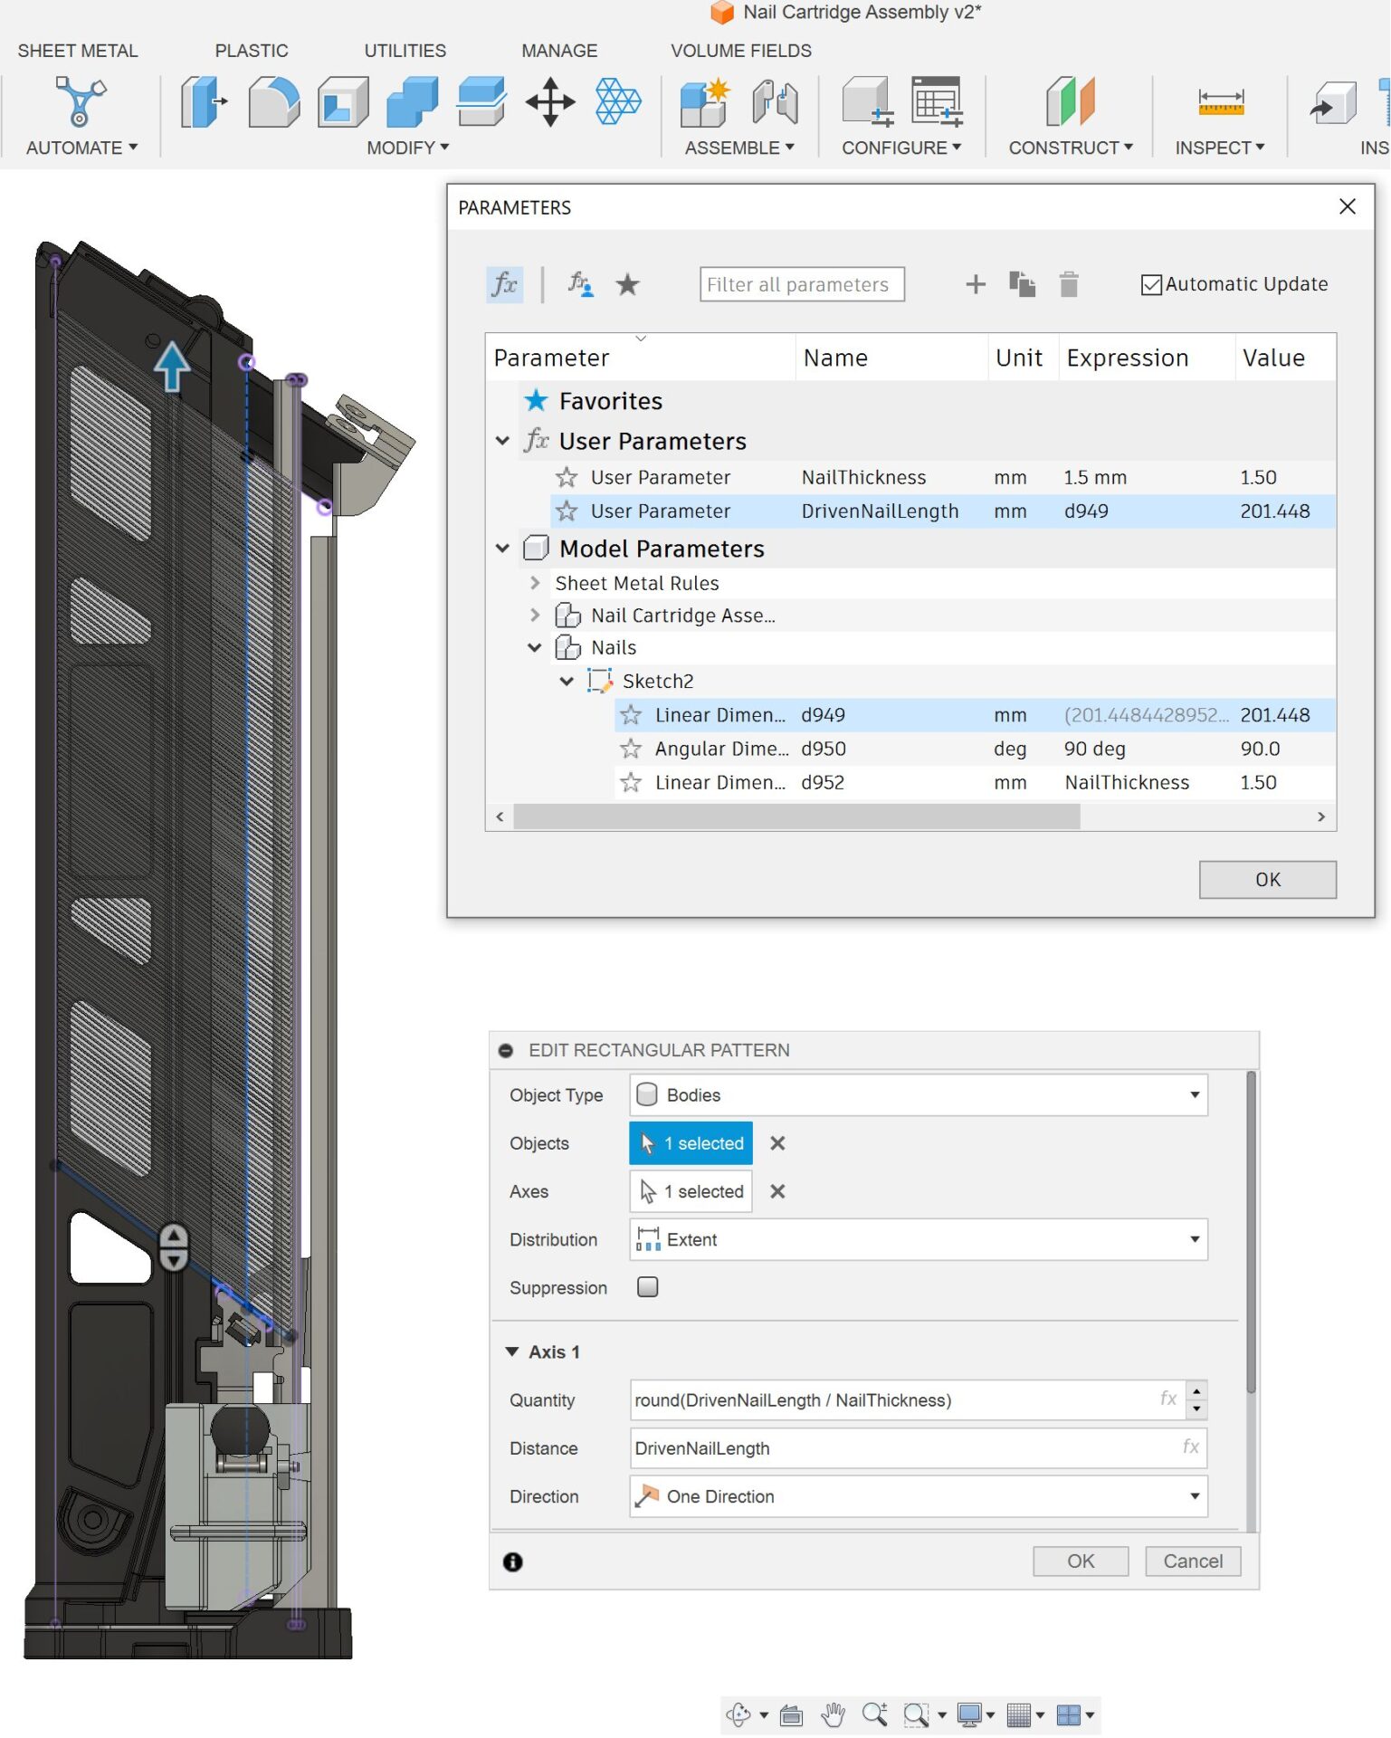Screen dimensions: 1391x1738
Task: Open the Direction dropdown
Action: pyautogui.click(x=919, y=1496)
